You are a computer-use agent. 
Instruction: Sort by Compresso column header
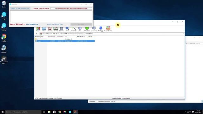click(x=60, y=37)
